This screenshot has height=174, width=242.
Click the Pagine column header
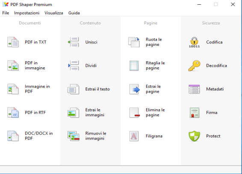point(151,23)
